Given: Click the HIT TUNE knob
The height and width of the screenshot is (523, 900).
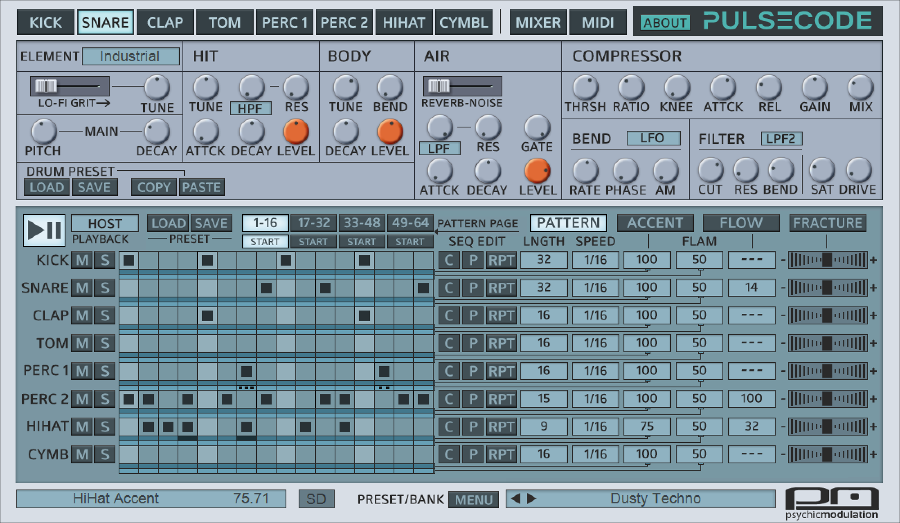Looking at the screenshot, I should (206, 87).
